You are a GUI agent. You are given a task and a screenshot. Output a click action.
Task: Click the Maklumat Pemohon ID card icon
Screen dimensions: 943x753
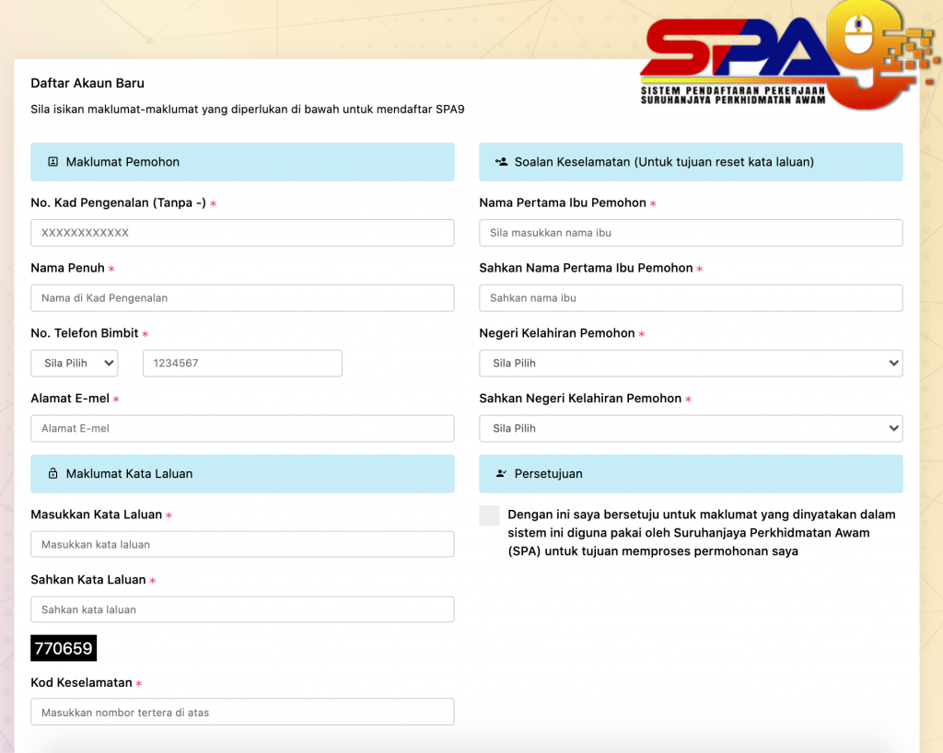click(x=52, y=162)
